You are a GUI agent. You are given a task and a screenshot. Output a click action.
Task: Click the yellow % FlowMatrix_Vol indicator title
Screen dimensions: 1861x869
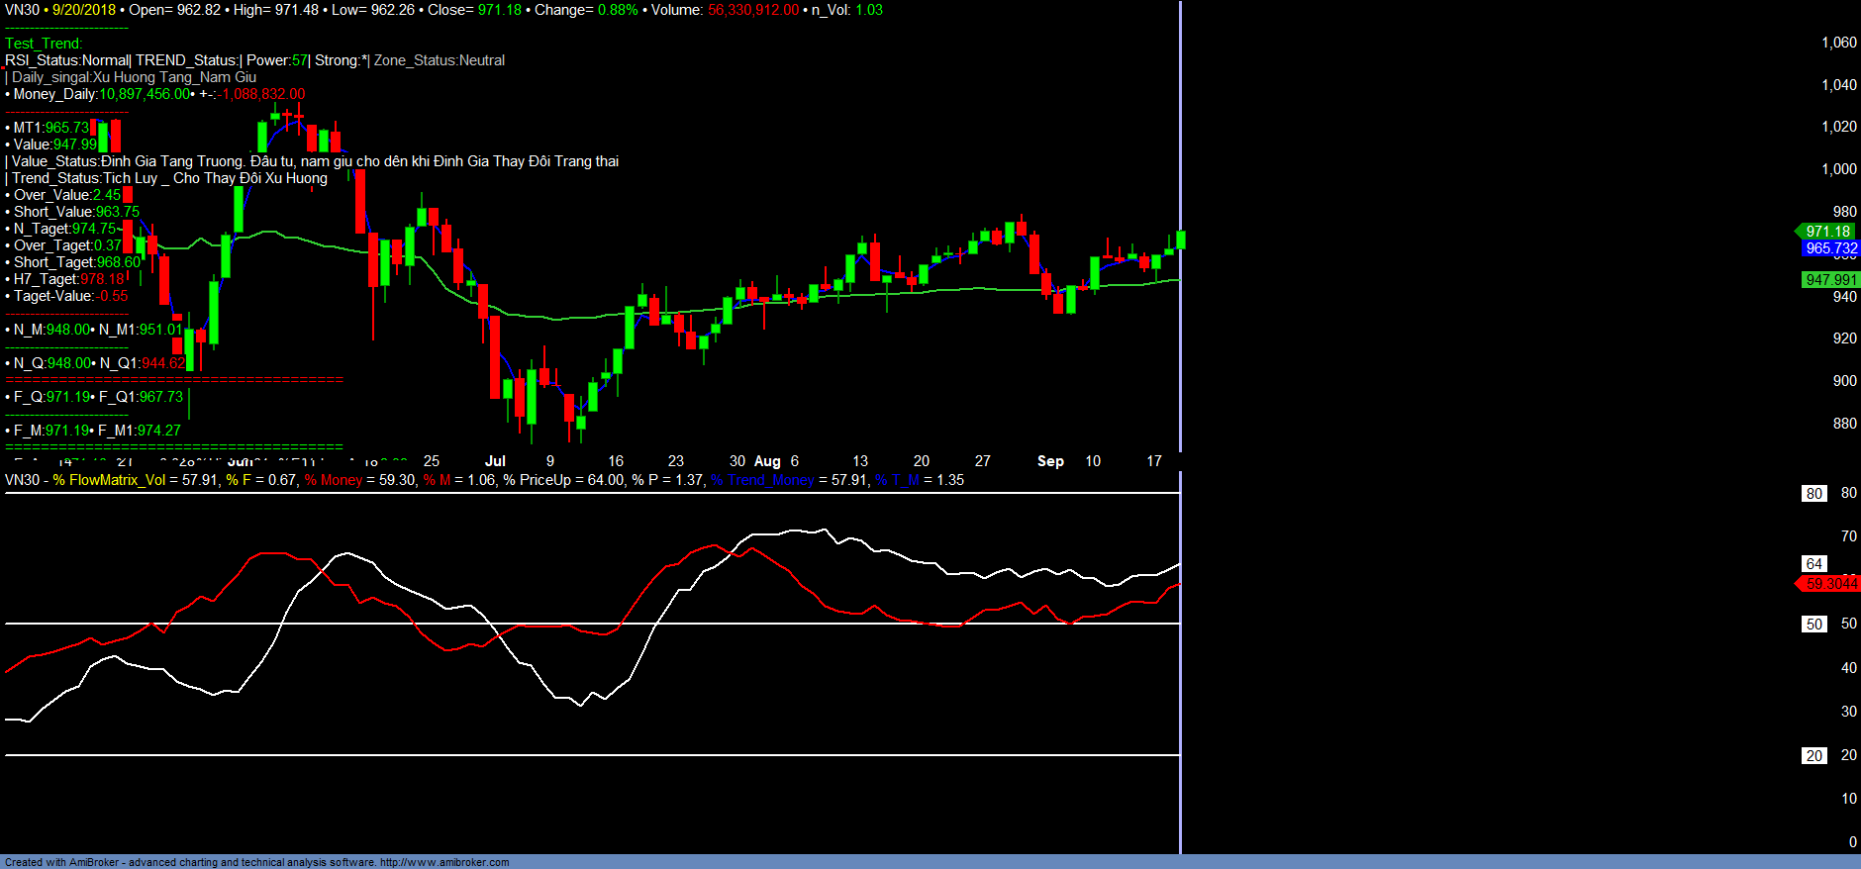[109, 480]
